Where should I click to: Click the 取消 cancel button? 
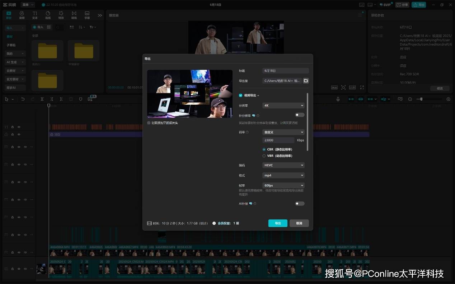point(299,223)
